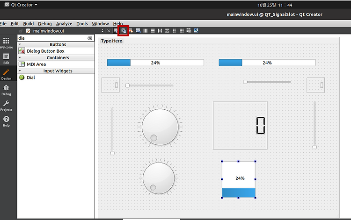Open the Build menu
Screen dimensions: 351x220
(29, 24)
